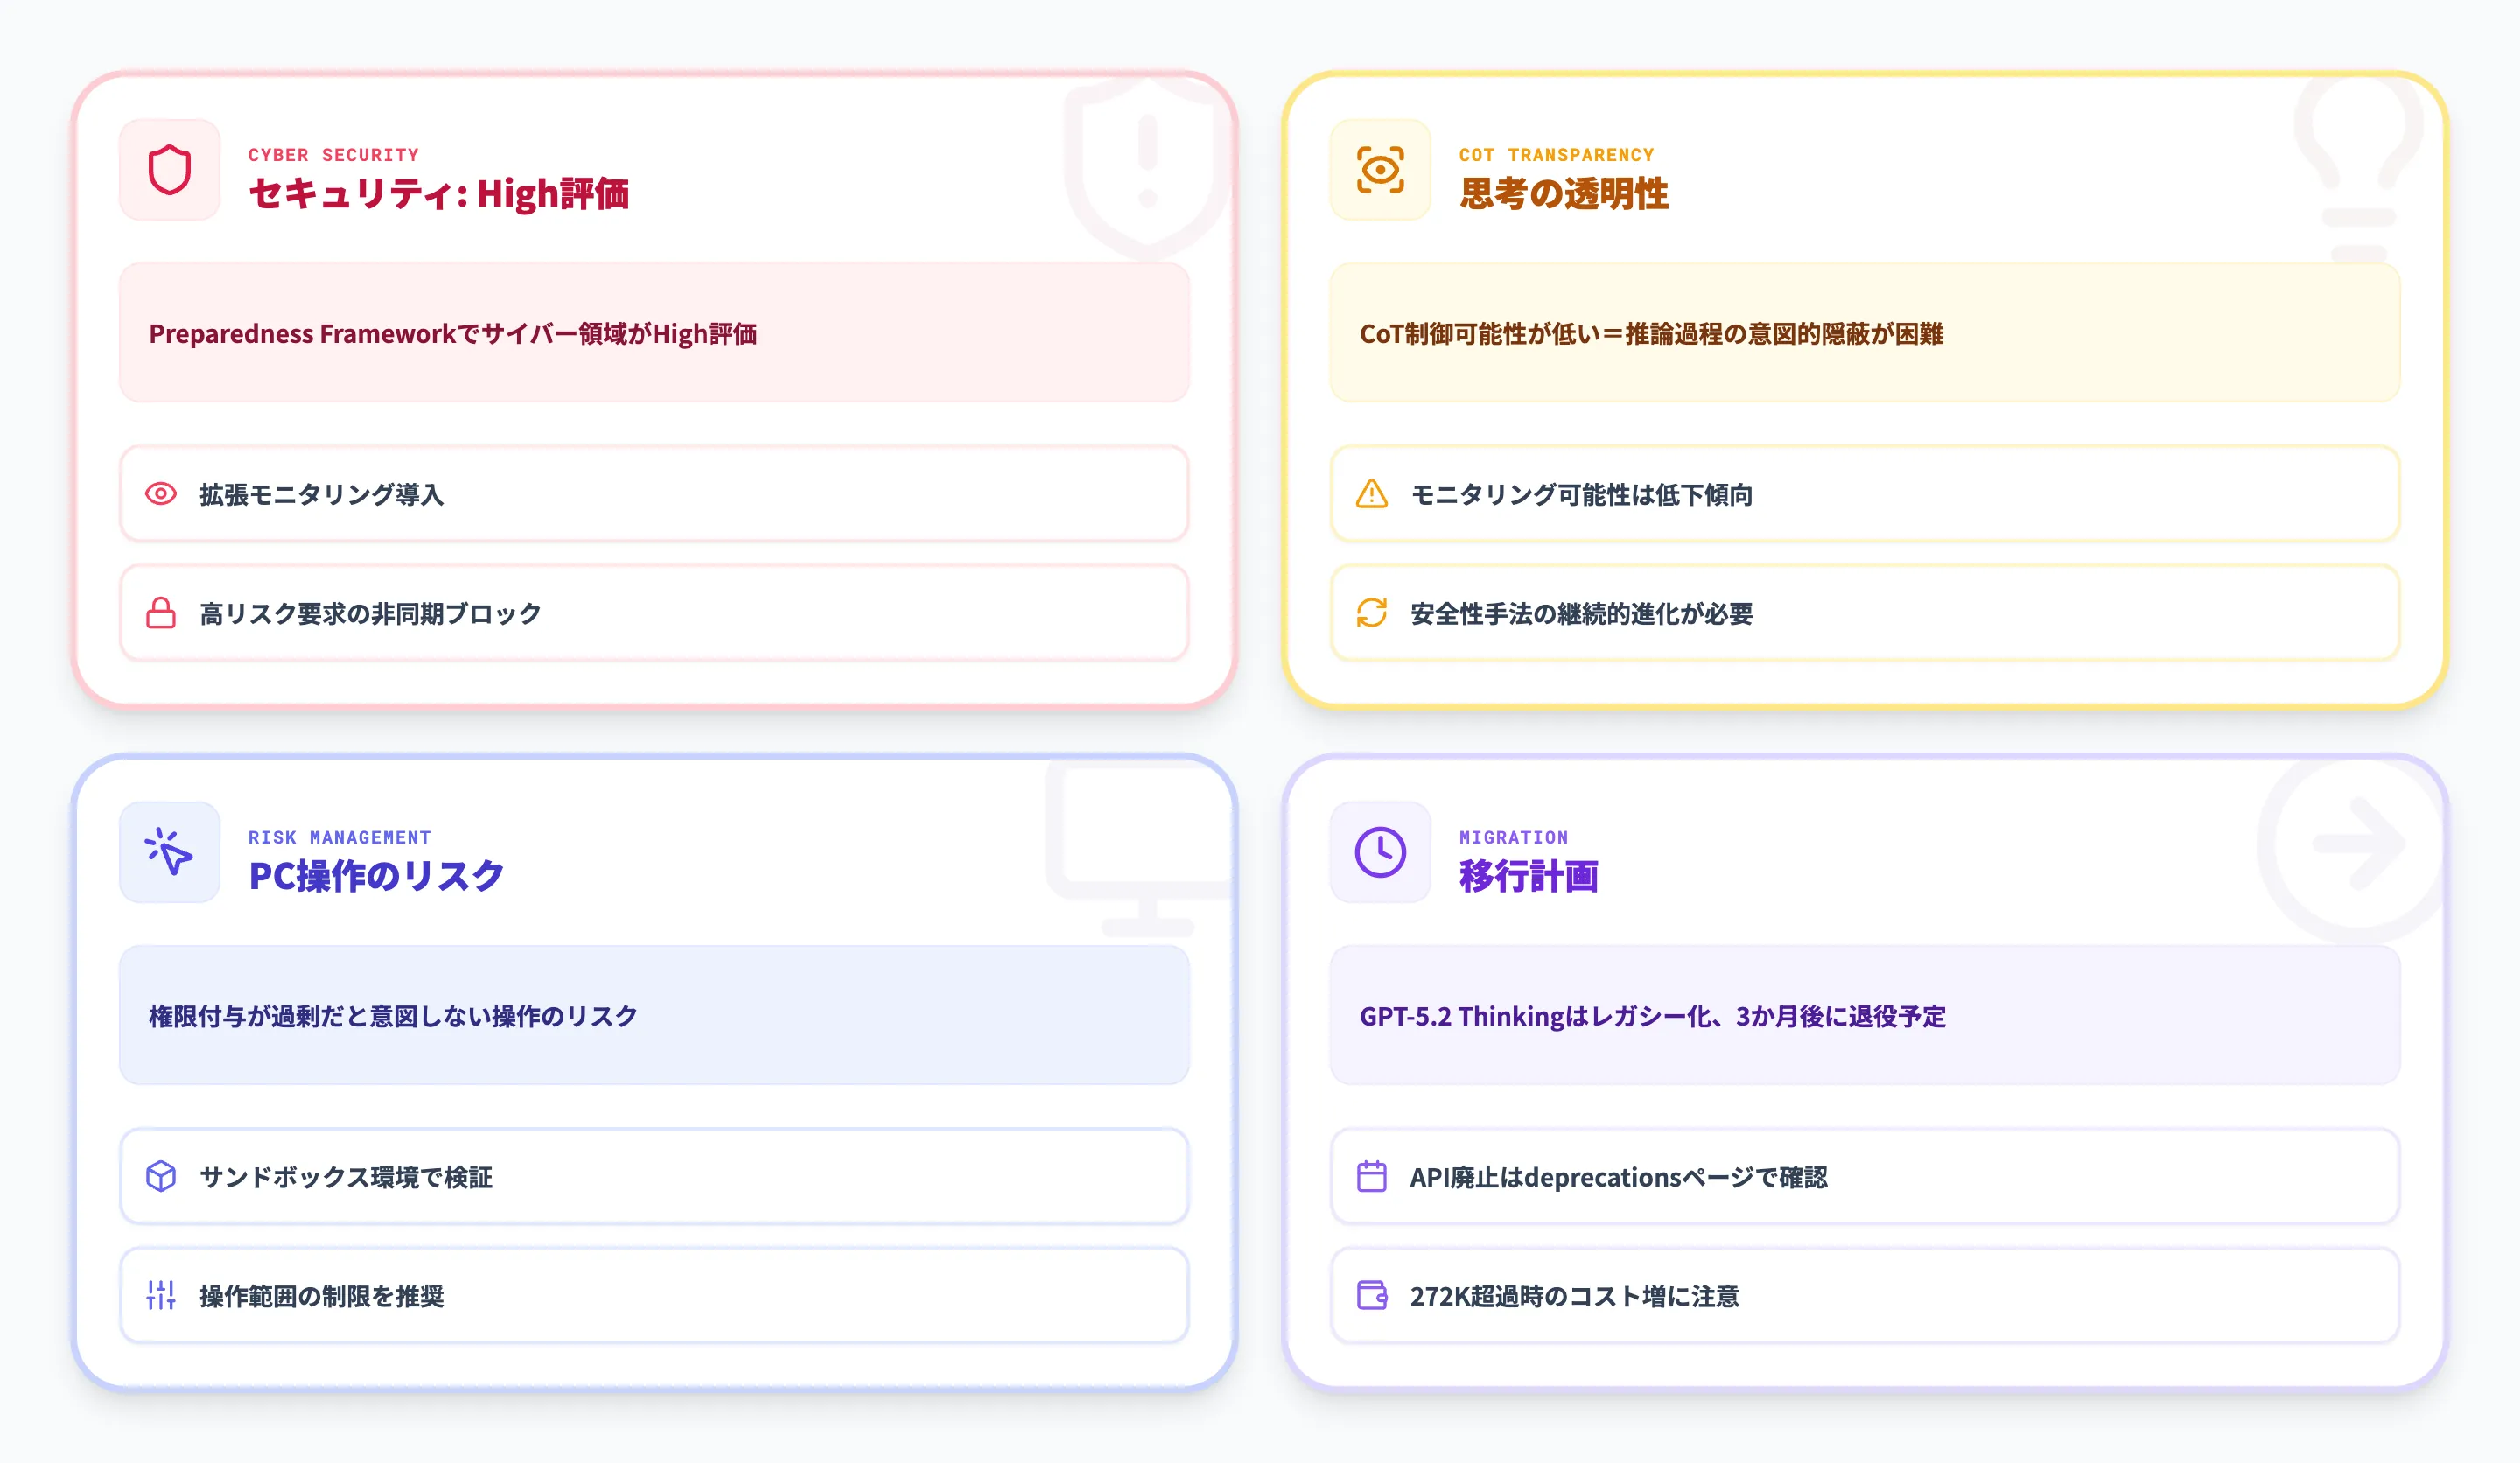
Task: Select the MIGRATION section label
Action: tap(1514, 837)
